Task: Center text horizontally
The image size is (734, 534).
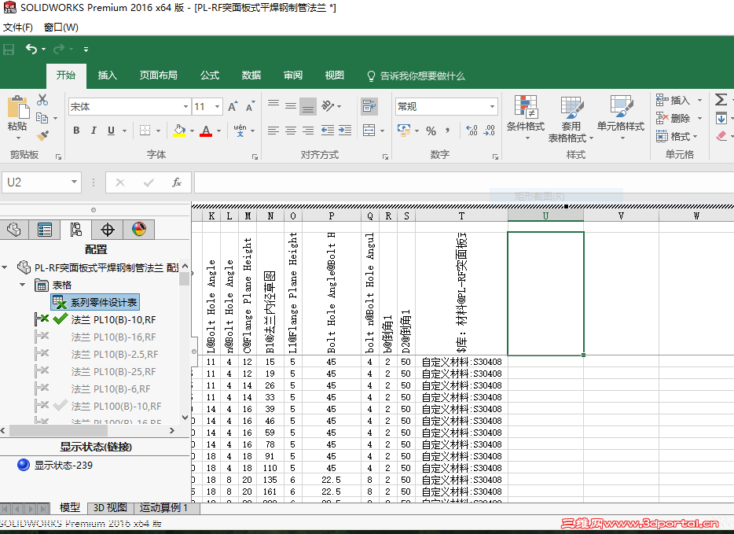Action: tap(291, 131)
